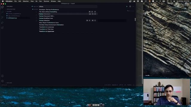Click Spaces indentation in status bar
Image resolution: width=191 pixels, height=107 pixels.
point(115,85)
